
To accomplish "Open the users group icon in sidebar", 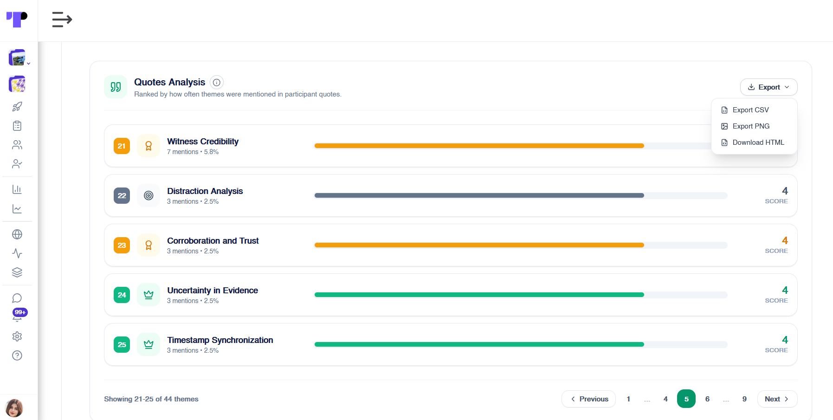I will point(17,145).
